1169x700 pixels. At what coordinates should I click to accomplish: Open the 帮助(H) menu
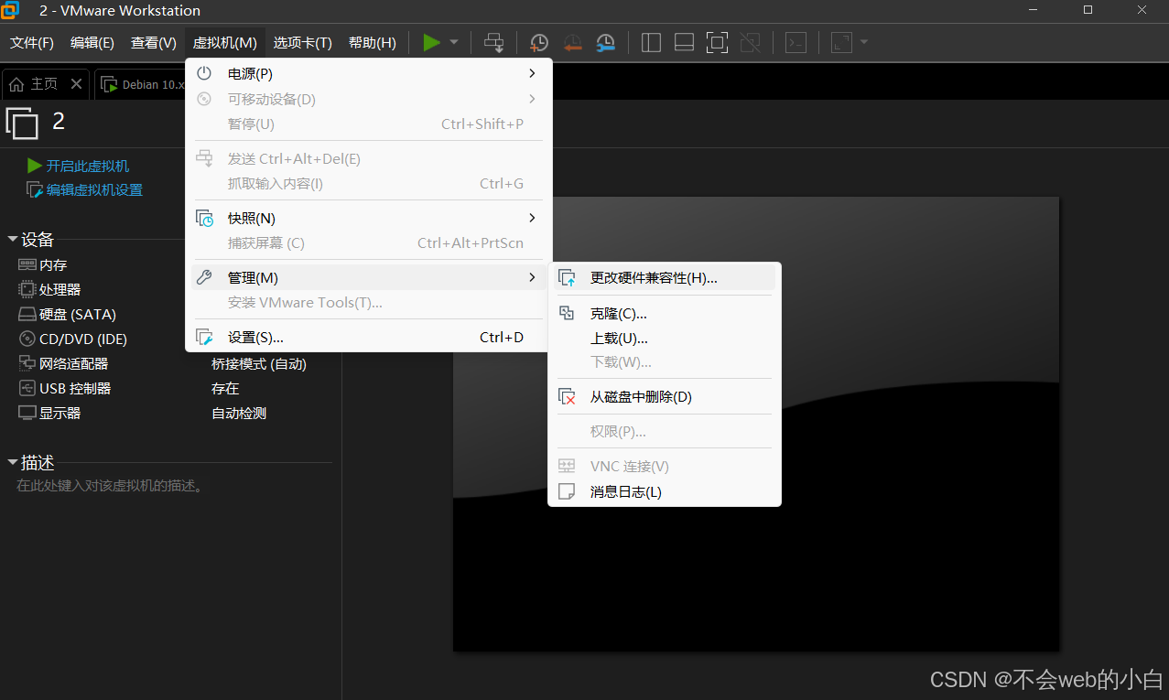click(x=373, y=43)
